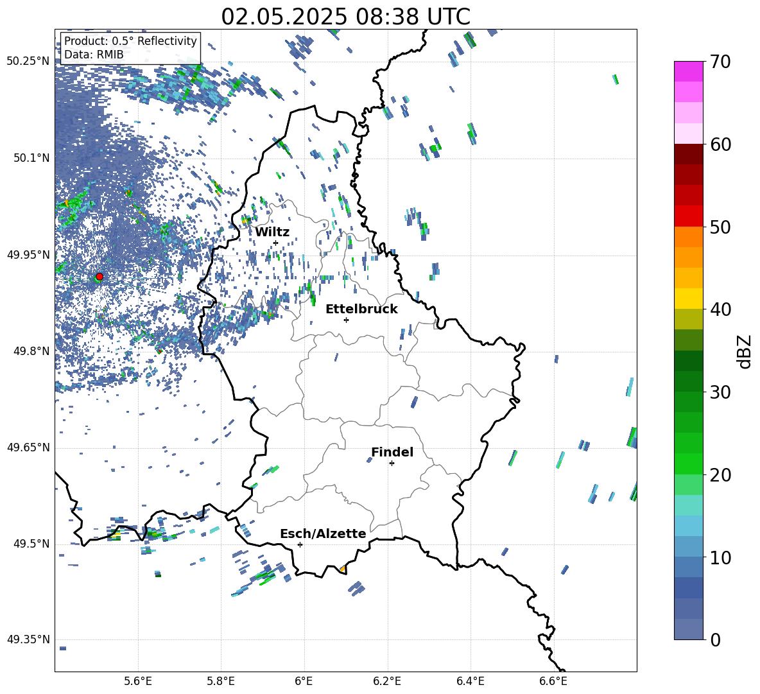Click the orange echo on Esch/Alzette southern border

coord(342,569)
